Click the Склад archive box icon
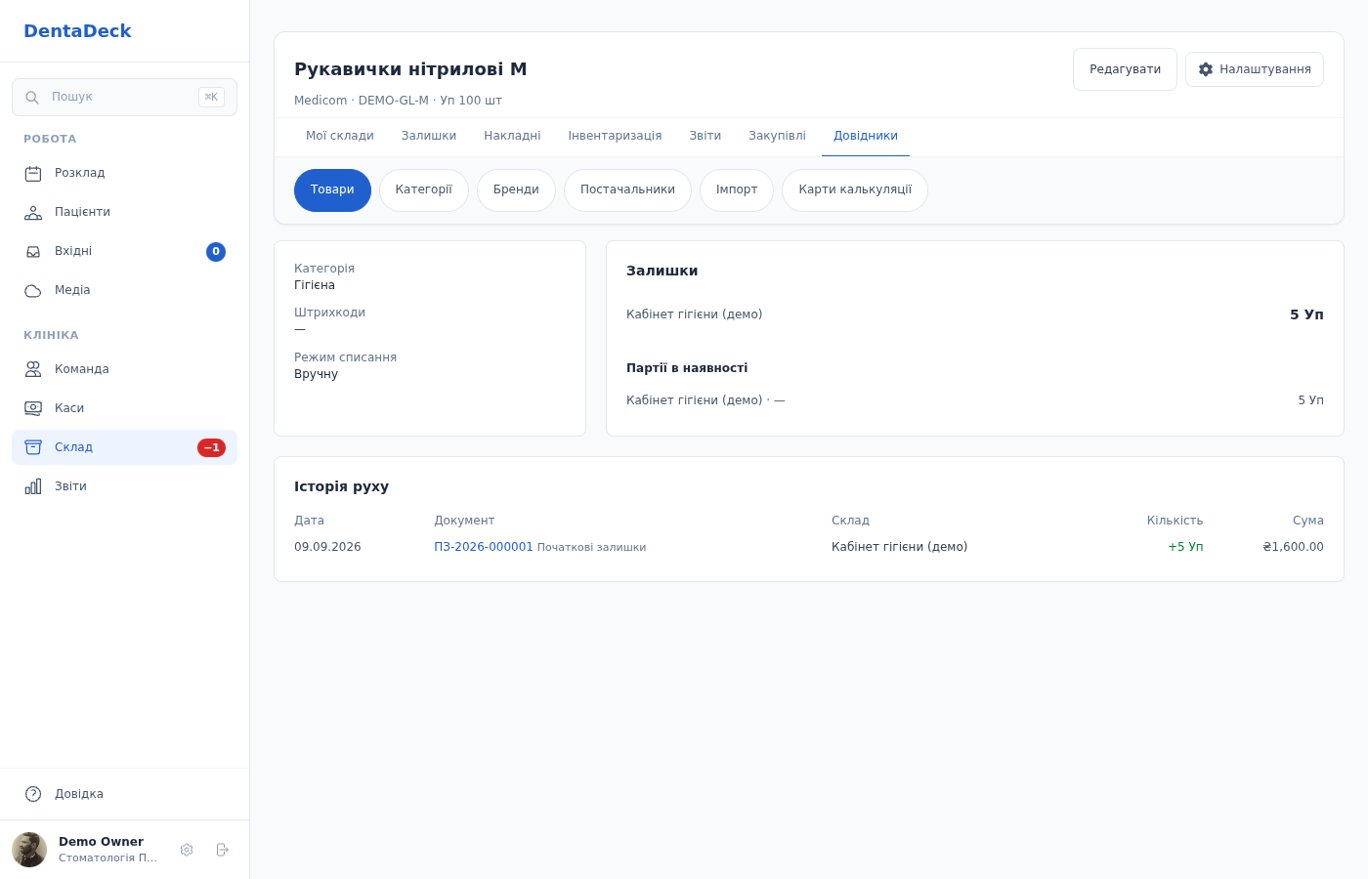 33,447
